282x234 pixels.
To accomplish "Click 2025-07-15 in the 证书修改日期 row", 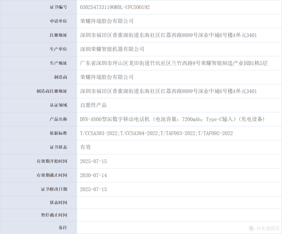I will coord(93,189).
